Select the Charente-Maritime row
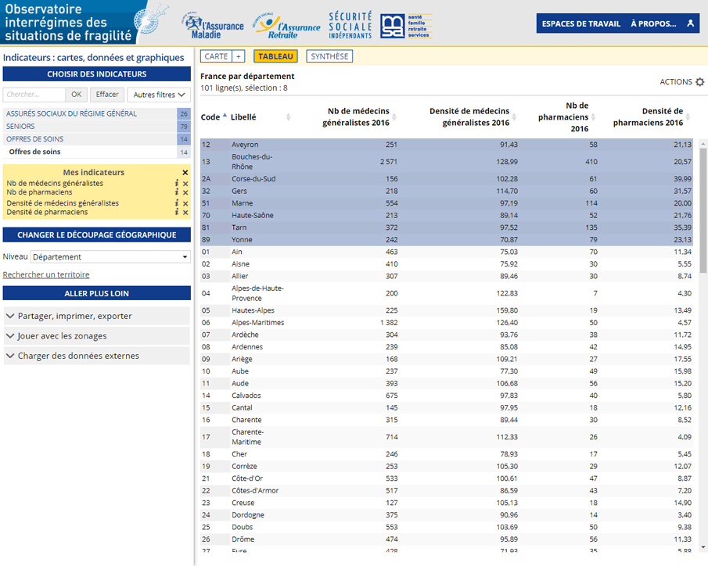The image size is (708, 566). [x=447, y=437]
